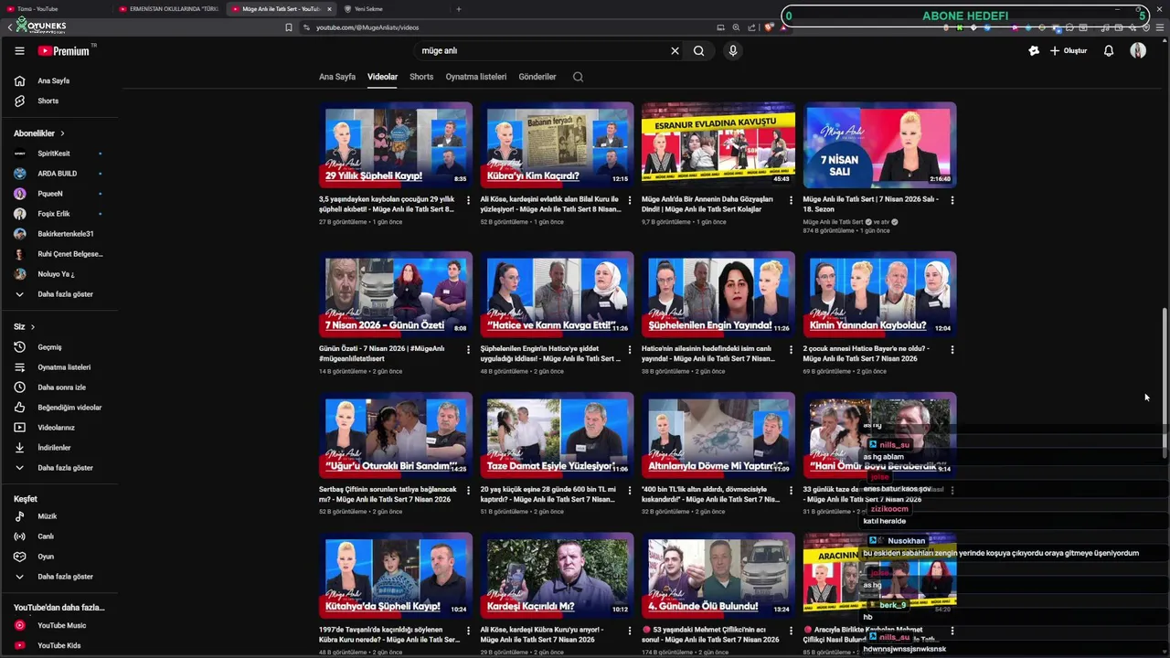1170x658 pixels.
Task: Click the magnifier search button
Action: 698,51
